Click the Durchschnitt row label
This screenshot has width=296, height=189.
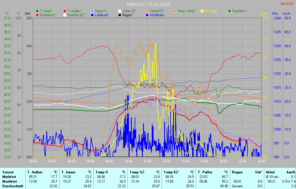13,186
